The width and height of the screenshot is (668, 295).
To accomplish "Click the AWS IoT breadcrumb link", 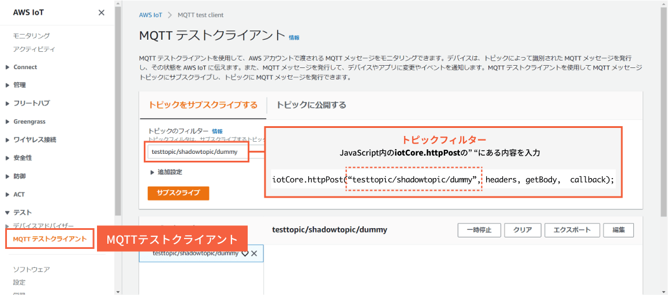I will pos(150,15).
